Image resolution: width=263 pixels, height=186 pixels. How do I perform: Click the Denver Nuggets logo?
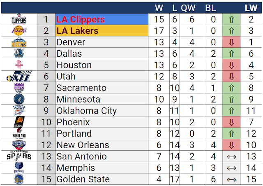(x=18, y=42)
